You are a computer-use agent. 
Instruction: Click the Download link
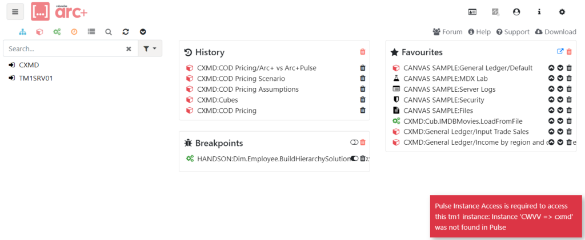pyautogui.click(x=555, y=32)
